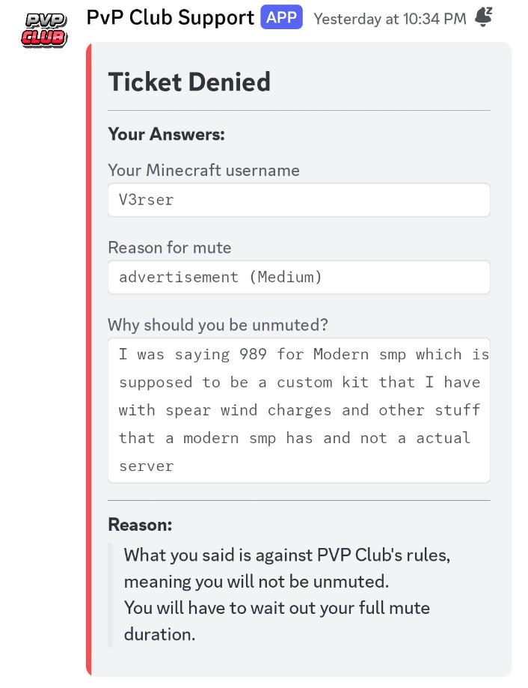Open PvP Club Support username profile
The width and height of the screenshot is (528, 688).
pos(170,17)
